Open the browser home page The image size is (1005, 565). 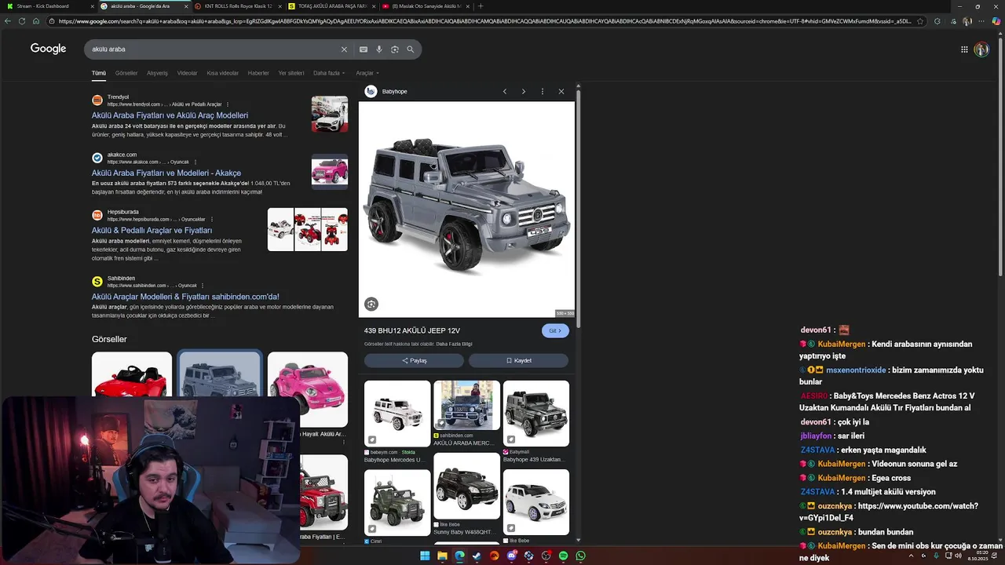[x=35, y=21]
